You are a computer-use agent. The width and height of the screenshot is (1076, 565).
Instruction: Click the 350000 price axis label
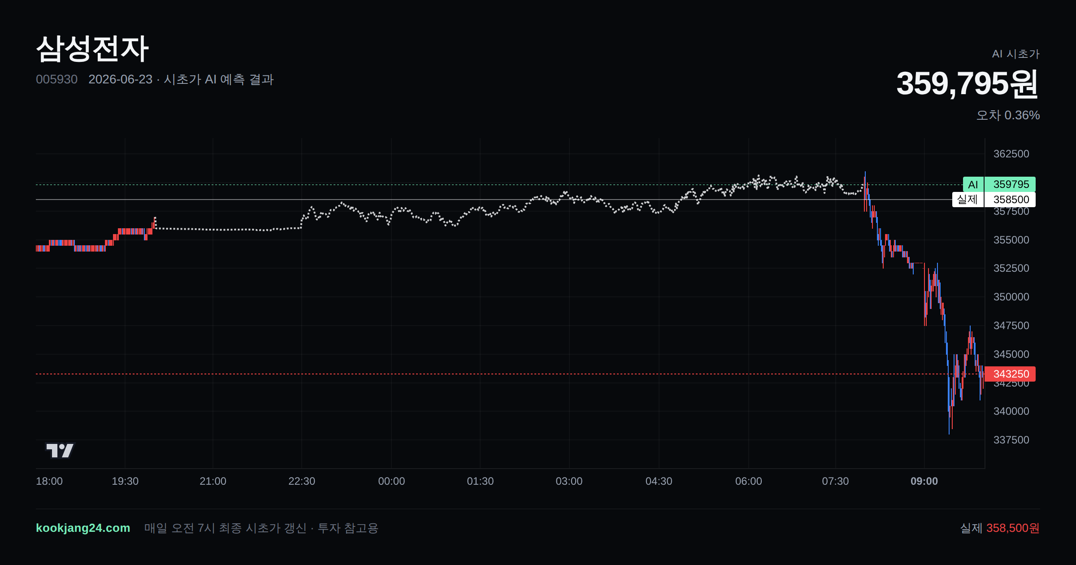click(1011, 297)
